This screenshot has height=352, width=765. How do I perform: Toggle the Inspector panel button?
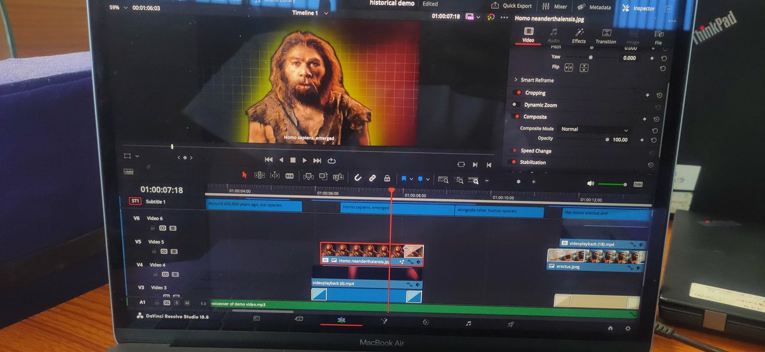pyautogui.click(x=639, y=8)
